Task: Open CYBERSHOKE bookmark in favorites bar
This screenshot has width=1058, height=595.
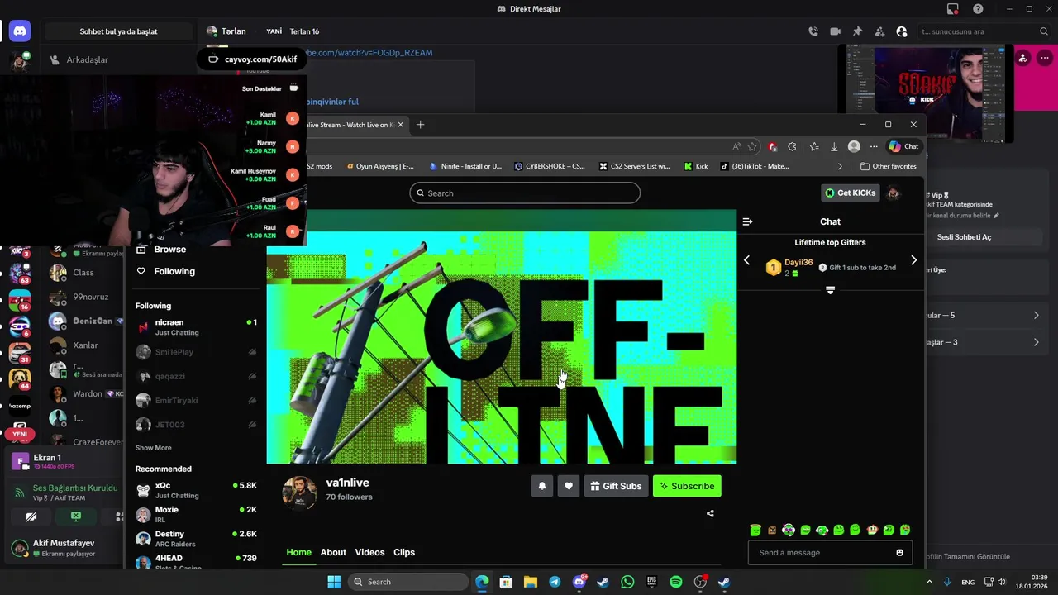Action: point(550,166)
